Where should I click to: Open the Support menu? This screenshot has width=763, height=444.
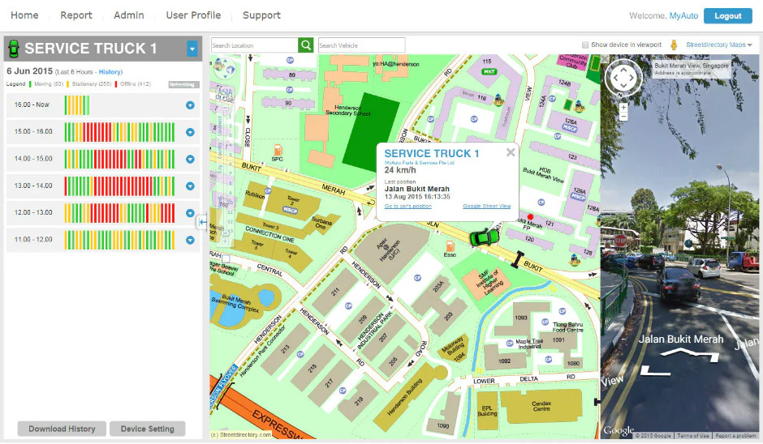pos(261,15)
